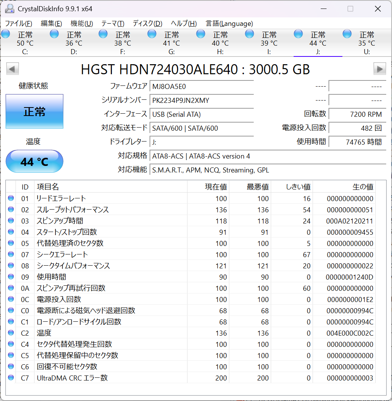Viewport: 392px width, 401px height.
Task: Click status icon of row 01 リードエラーレート
Action: click(x=11, y=198)
